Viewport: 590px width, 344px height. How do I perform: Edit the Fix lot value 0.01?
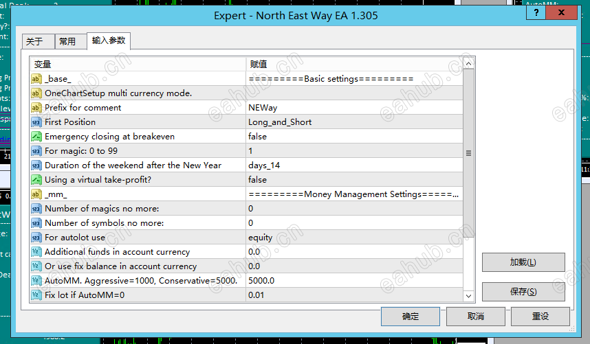pyautogui.click(x=354, y=295)
